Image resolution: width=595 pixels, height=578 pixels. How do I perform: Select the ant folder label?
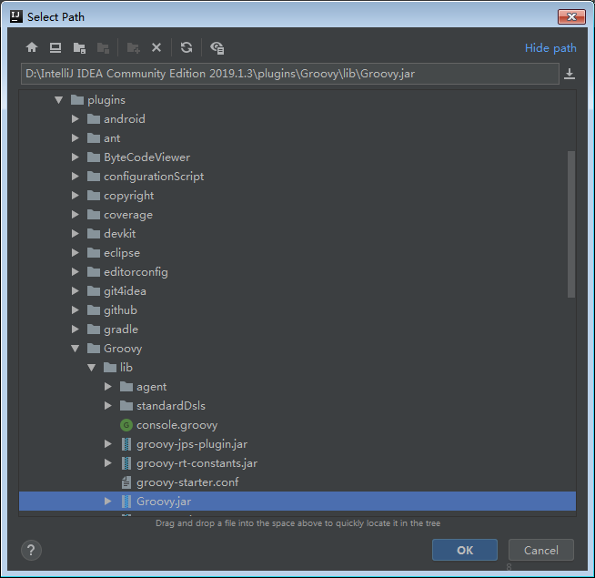(112, 138)
